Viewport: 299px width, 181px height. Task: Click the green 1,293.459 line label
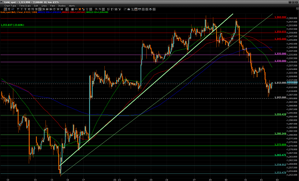pyautogui.click(x=280, y=114)
